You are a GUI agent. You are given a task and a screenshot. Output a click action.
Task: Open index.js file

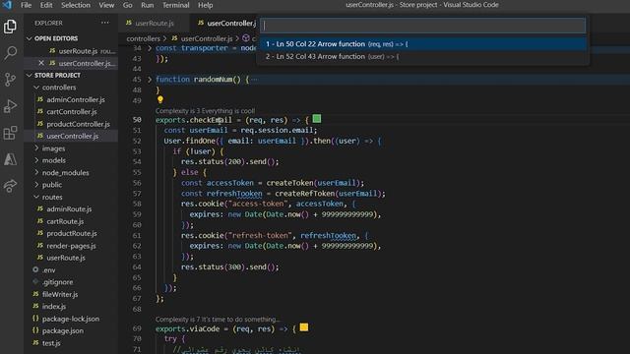point(71,306)
